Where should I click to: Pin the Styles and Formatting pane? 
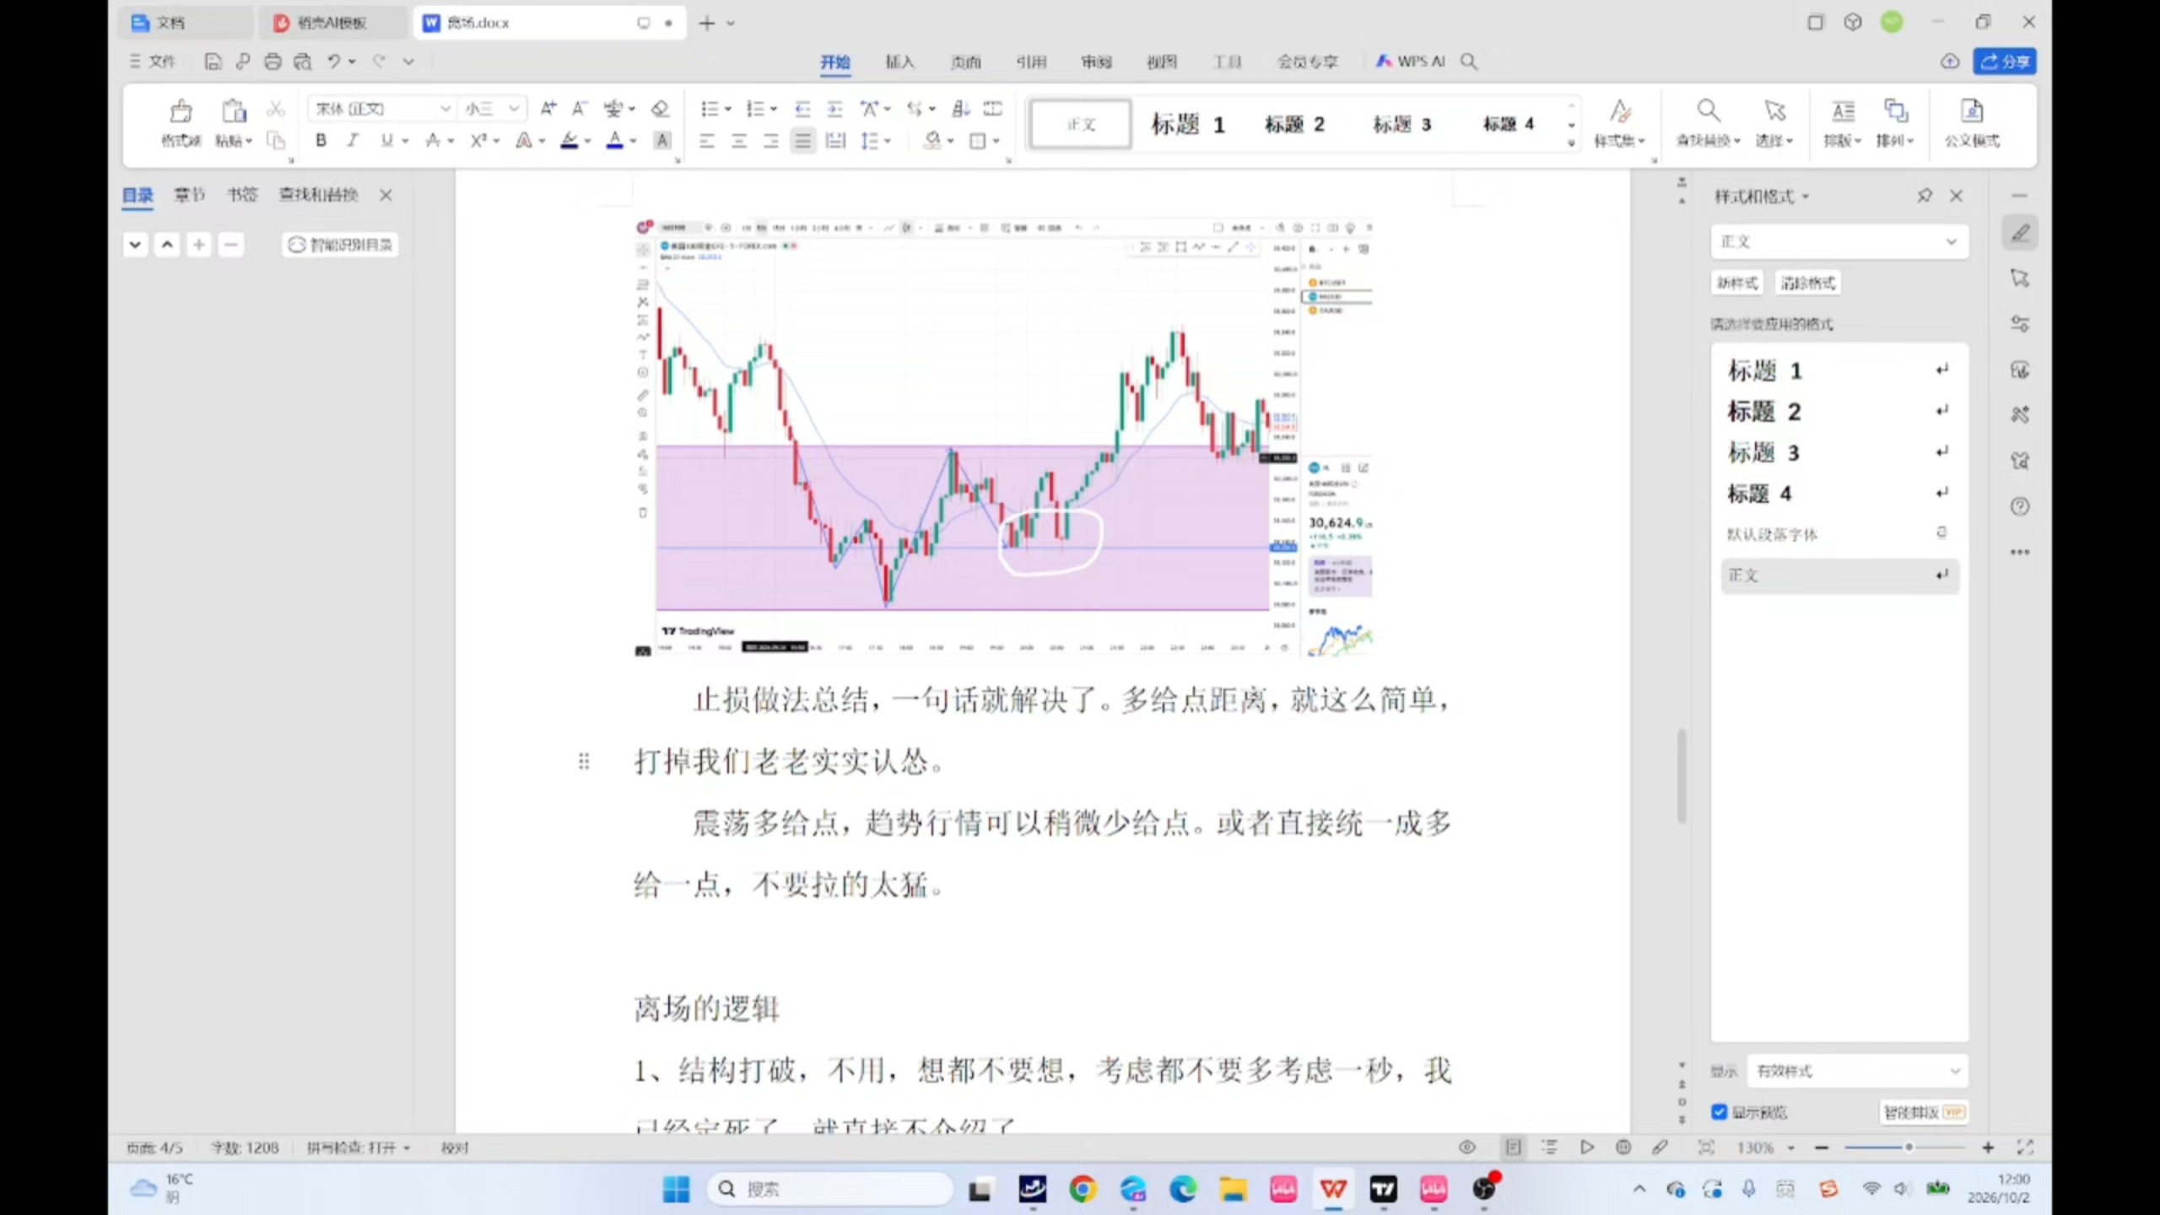1925,196
